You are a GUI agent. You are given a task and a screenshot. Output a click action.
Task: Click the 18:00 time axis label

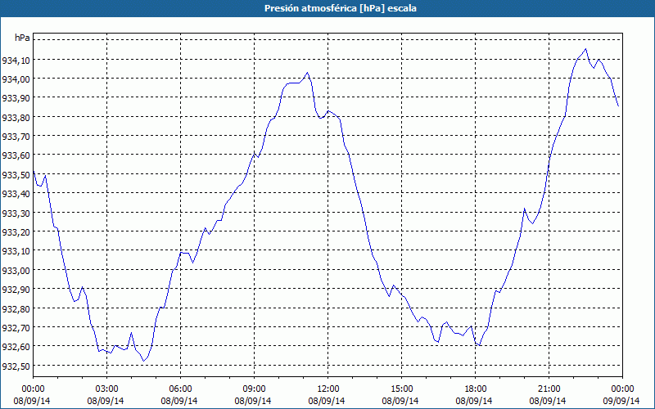click(476, 389)
